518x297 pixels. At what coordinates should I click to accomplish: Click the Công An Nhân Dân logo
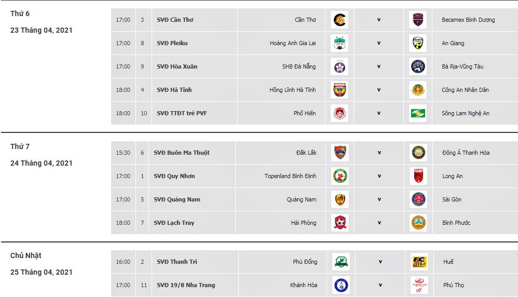[418, 90]
